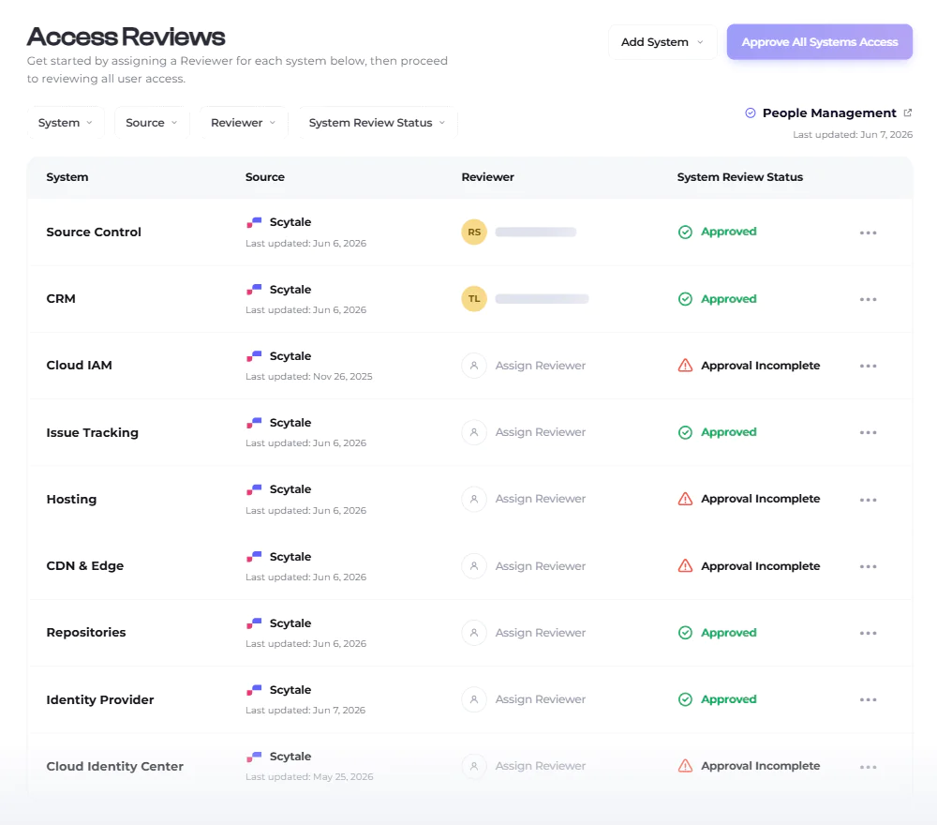Screen dimensions: 937x825
Task: Assign Reviewer for Cloud IAM
Action: click(x=541, y=366)
